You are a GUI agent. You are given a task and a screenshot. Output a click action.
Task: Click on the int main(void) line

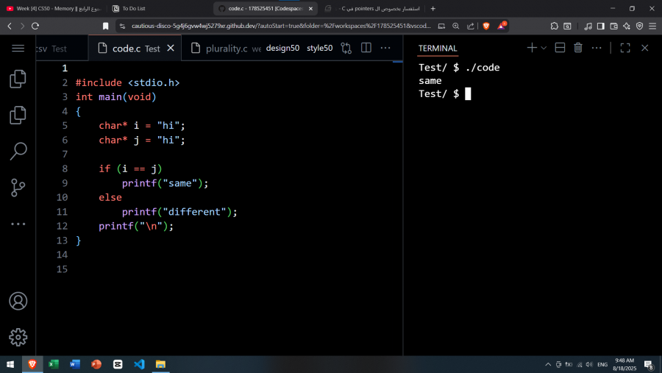[x=115, y=97]
